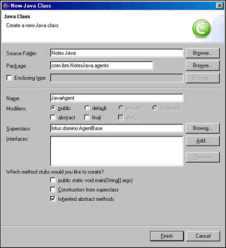The width and height of the screenshot is (226, 248).
Task: Close the New Java Class dialog
Action: pos(220,6)
